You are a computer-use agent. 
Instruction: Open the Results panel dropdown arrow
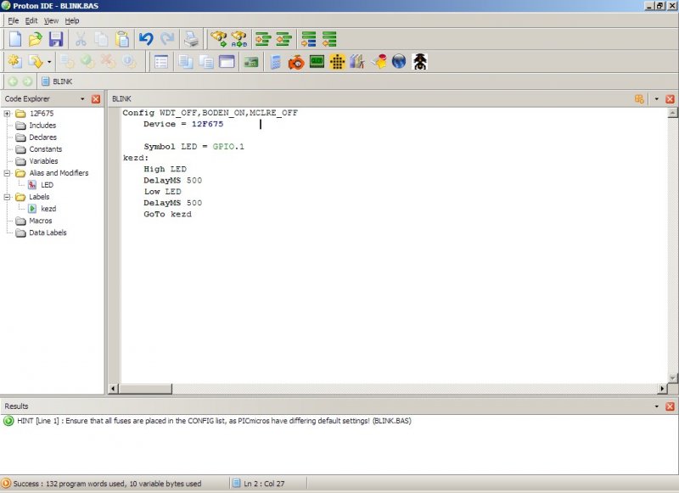656,406
